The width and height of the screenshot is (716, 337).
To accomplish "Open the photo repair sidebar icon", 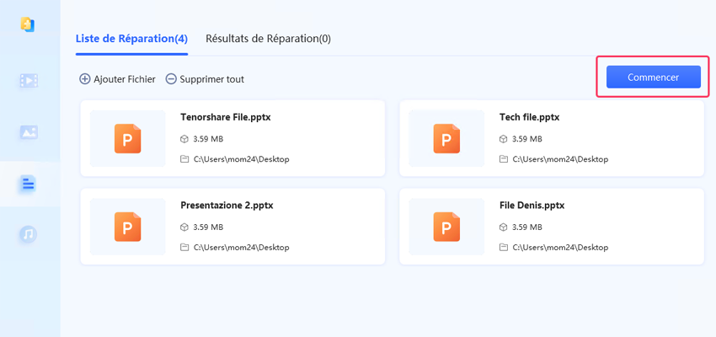I will coord(29,132).
